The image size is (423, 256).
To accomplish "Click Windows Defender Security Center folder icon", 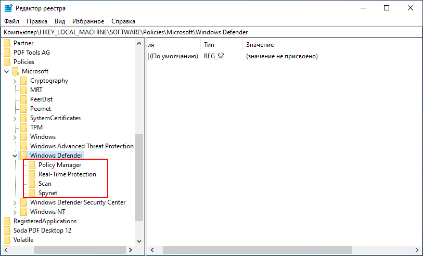I will [x=24, y=202].
